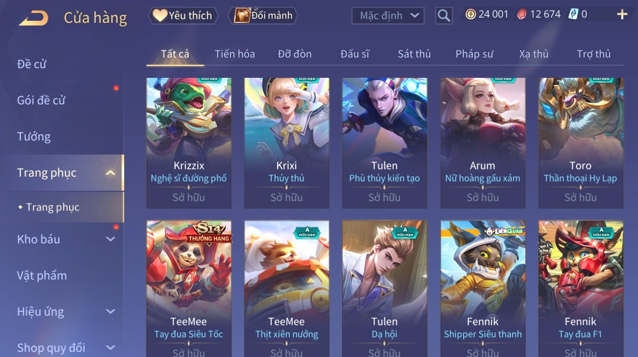638x357 pixels.
Task: Open the Toro Thần thoại Hy Lạp skin
Action: [580, 143]
